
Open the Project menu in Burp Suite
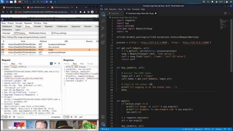point(11,23)
